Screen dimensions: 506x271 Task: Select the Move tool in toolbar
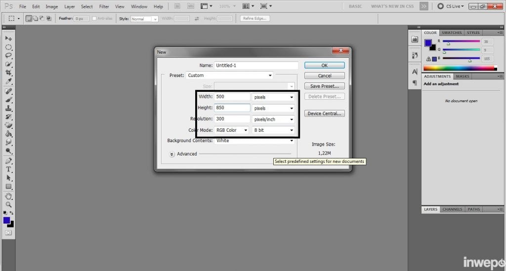(x=8, y=39)
